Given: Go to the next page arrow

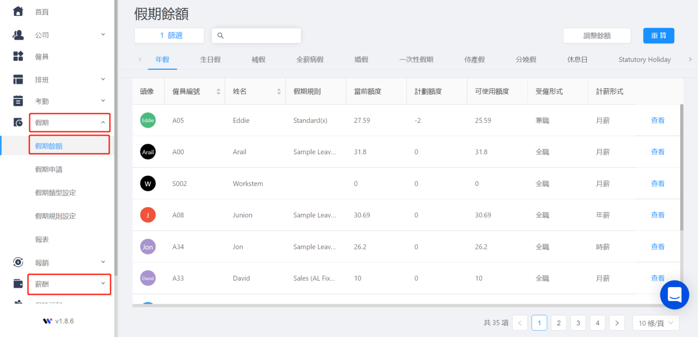Looking at the screenshot, I should (617, 323).
